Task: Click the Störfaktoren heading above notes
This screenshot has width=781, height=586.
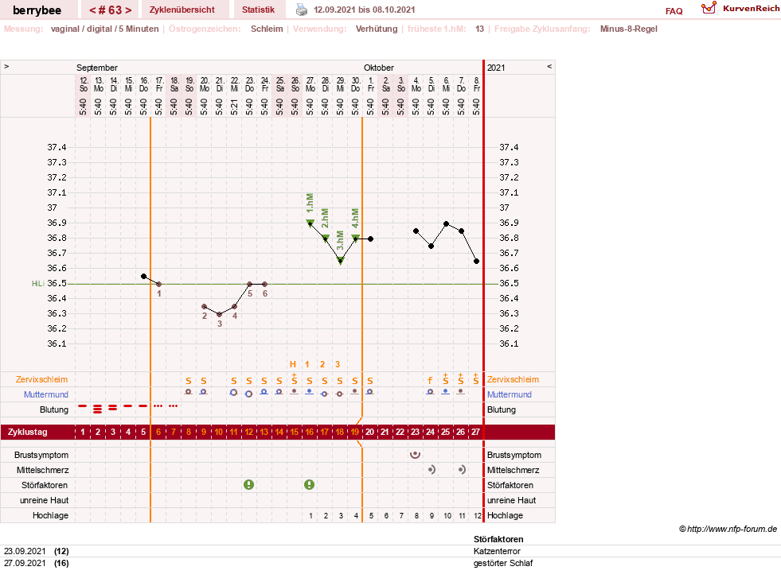Action: (x=498, y=539)
